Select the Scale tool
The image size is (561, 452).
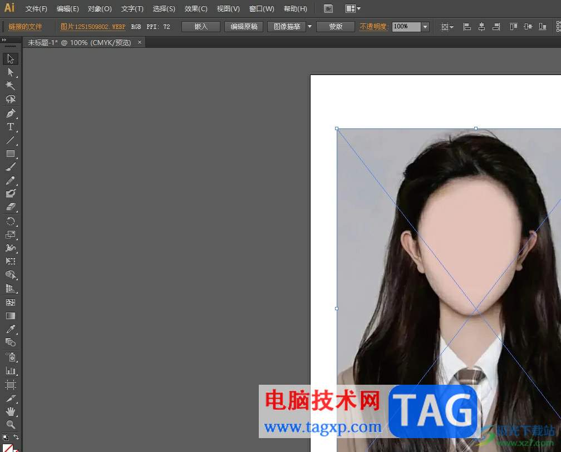(11, 235)
